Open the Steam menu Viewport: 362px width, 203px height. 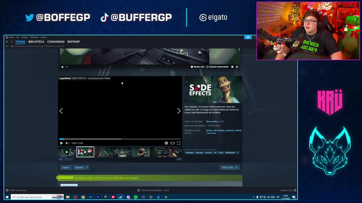[x=10, y=37]
